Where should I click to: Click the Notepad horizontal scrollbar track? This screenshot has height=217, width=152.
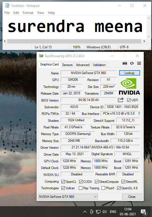(x=74, y=41)
